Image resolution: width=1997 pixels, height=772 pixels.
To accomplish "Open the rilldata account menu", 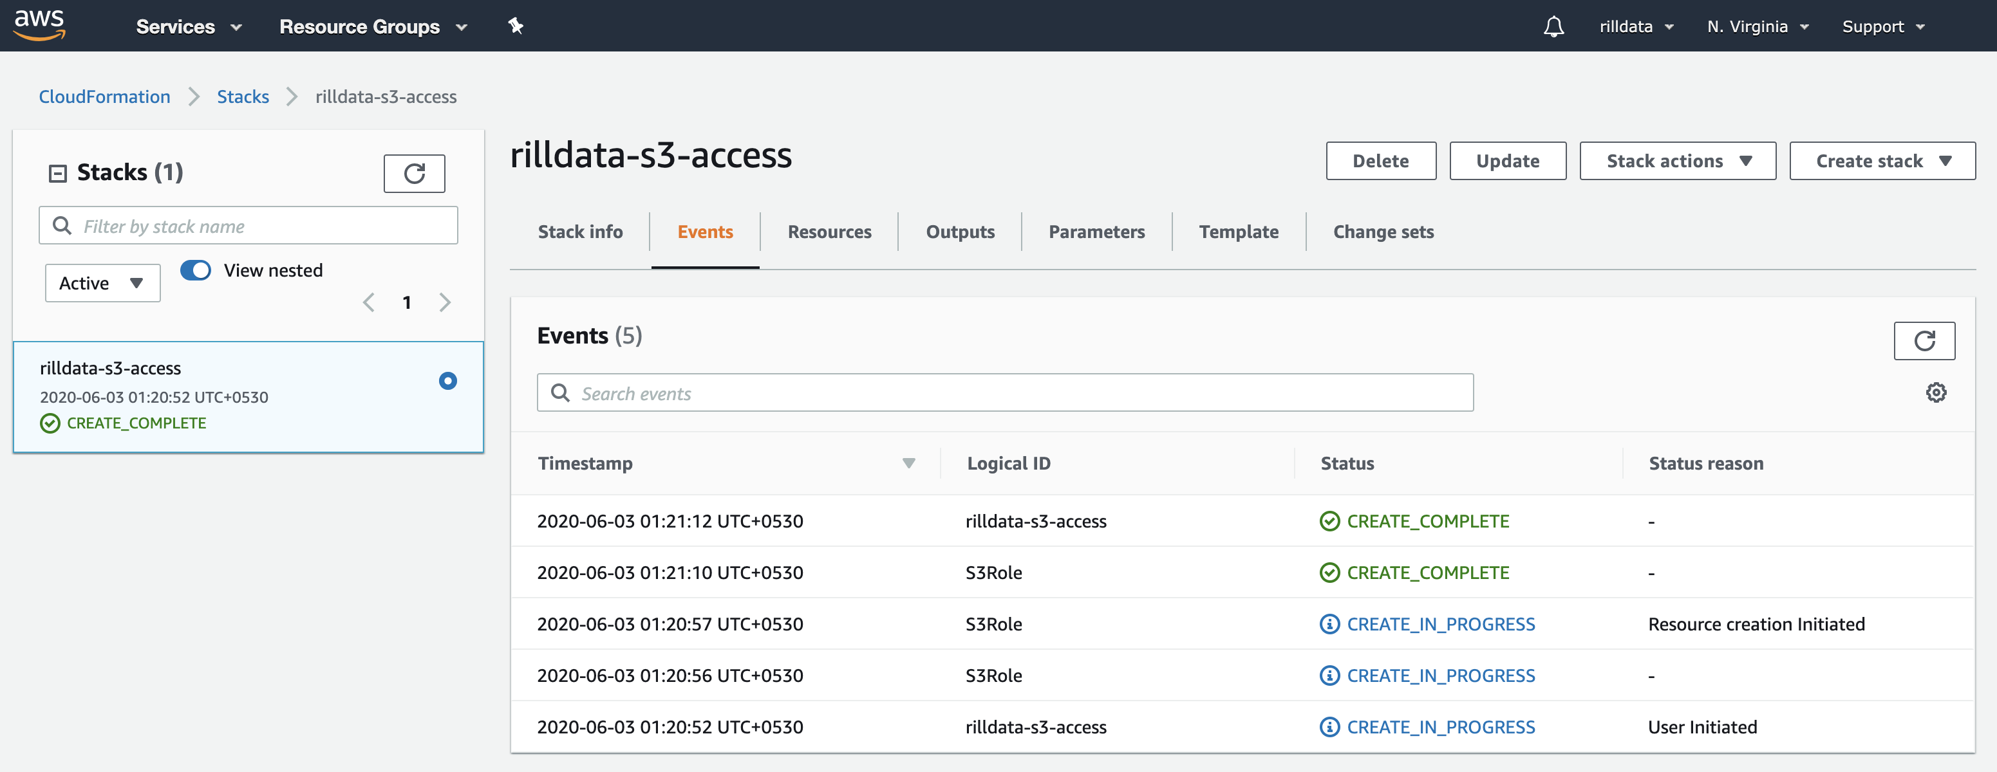I will click(1636, 26).
